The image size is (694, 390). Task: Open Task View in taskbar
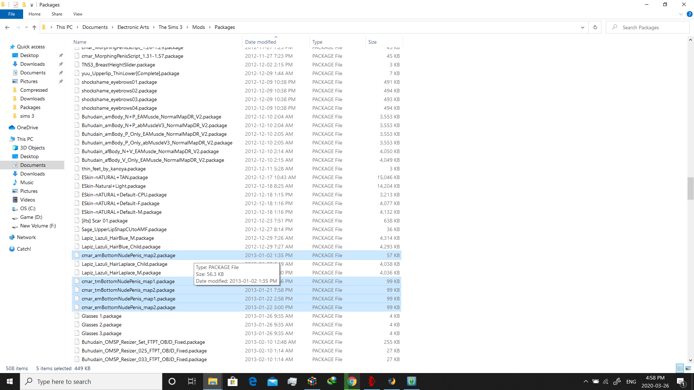click(192, 381)
